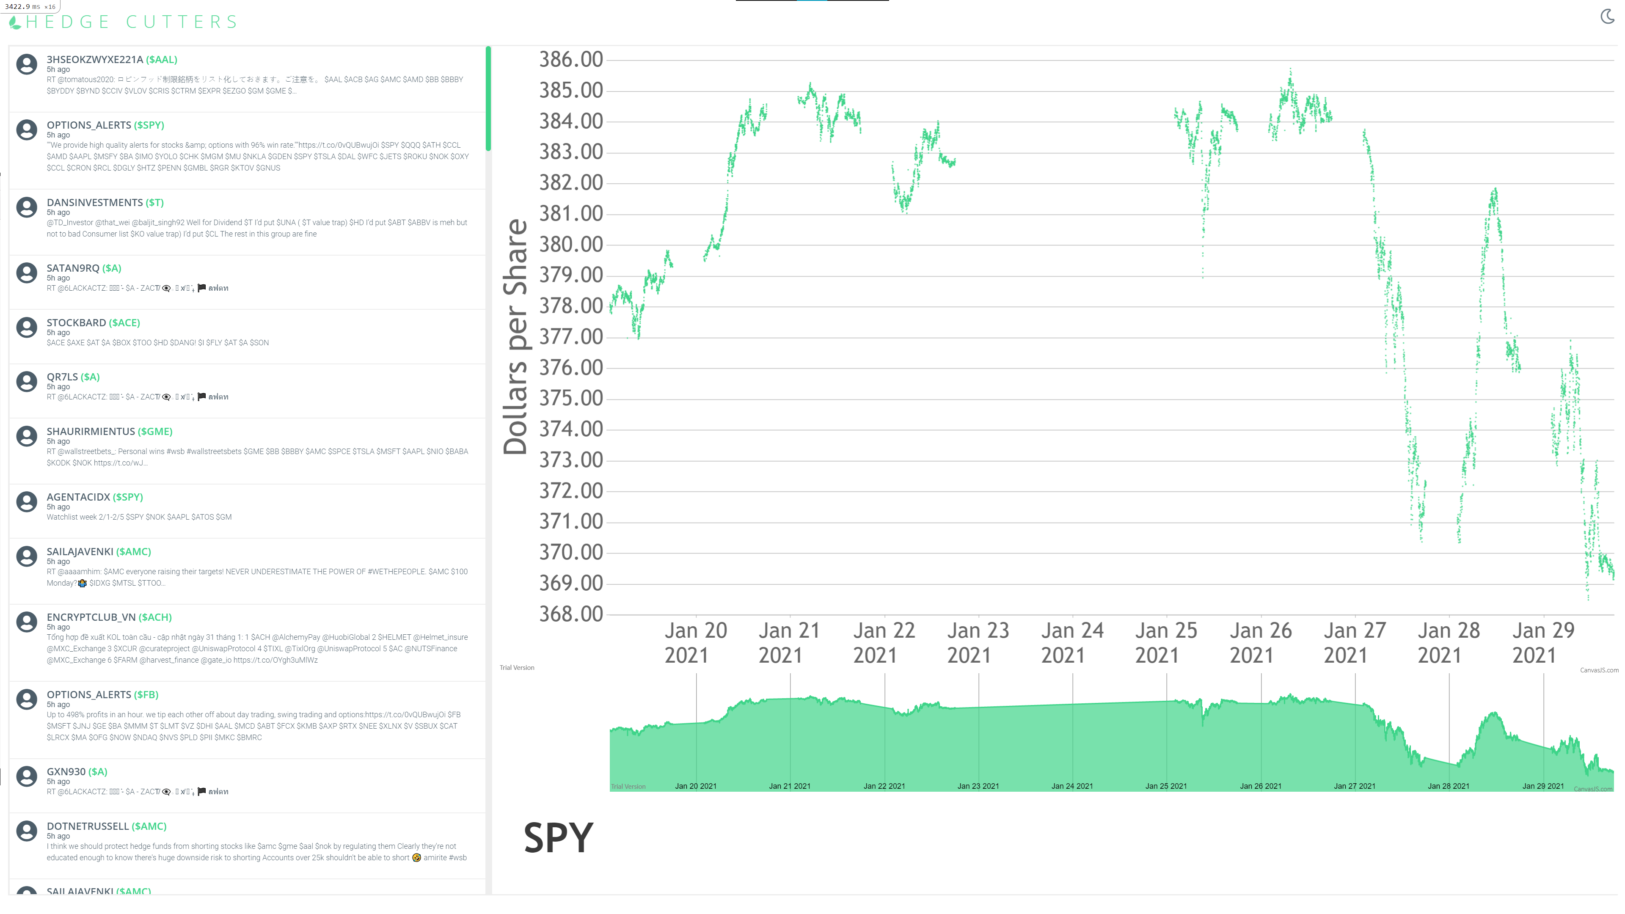This screenshot has height=914, width=1625.
Task: Click DANSINVESTMENTS user avatar icon
Action: click(x=27, y=207)
